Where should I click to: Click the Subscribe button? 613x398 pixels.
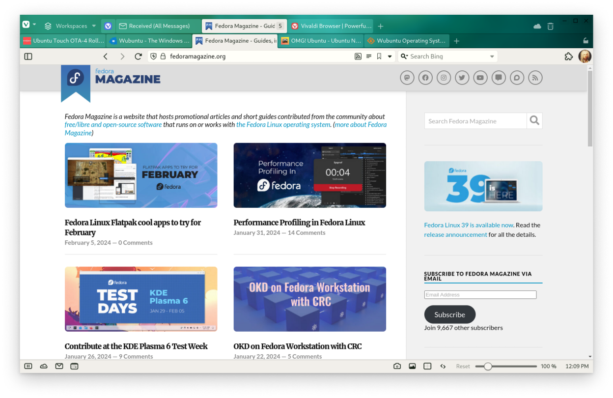click(449, 314)
